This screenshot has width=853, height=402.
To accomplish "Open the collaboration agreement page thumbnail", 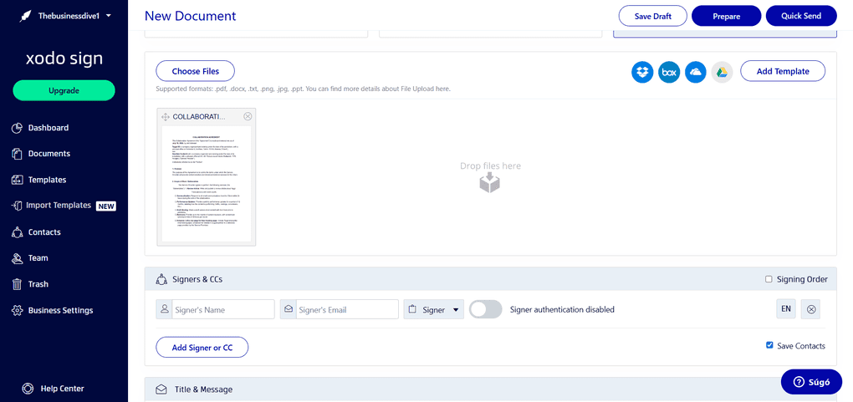I will (207, 184).
